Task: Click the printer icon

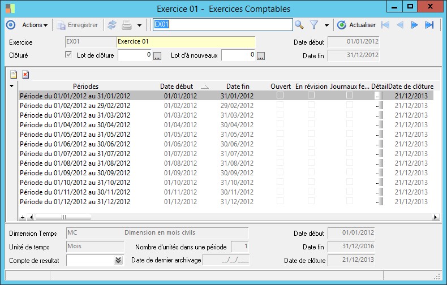Action: (127, 25)
